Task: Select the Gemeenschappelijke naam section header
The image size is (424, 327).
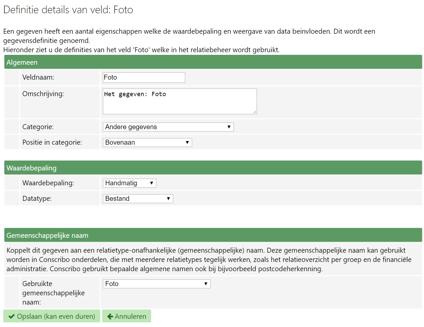Action: tap(213, 235)
